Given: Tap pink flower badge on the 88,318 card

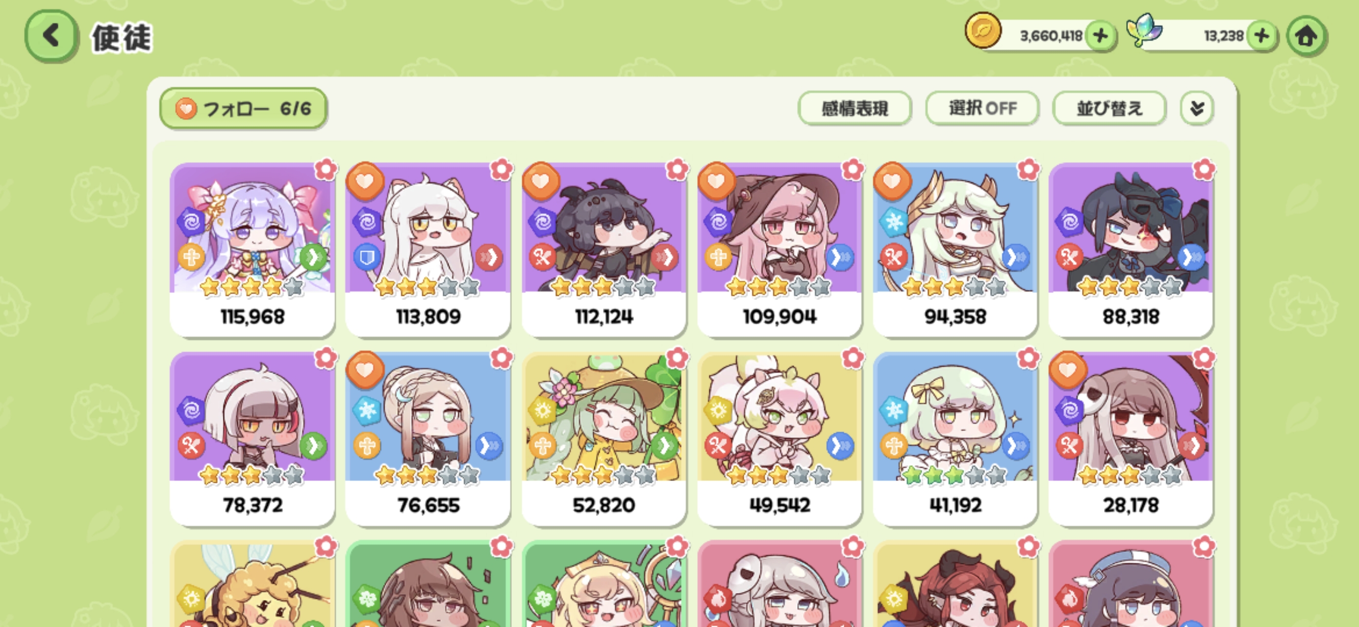Looking at the screenshot, I should pos(1204,169).
